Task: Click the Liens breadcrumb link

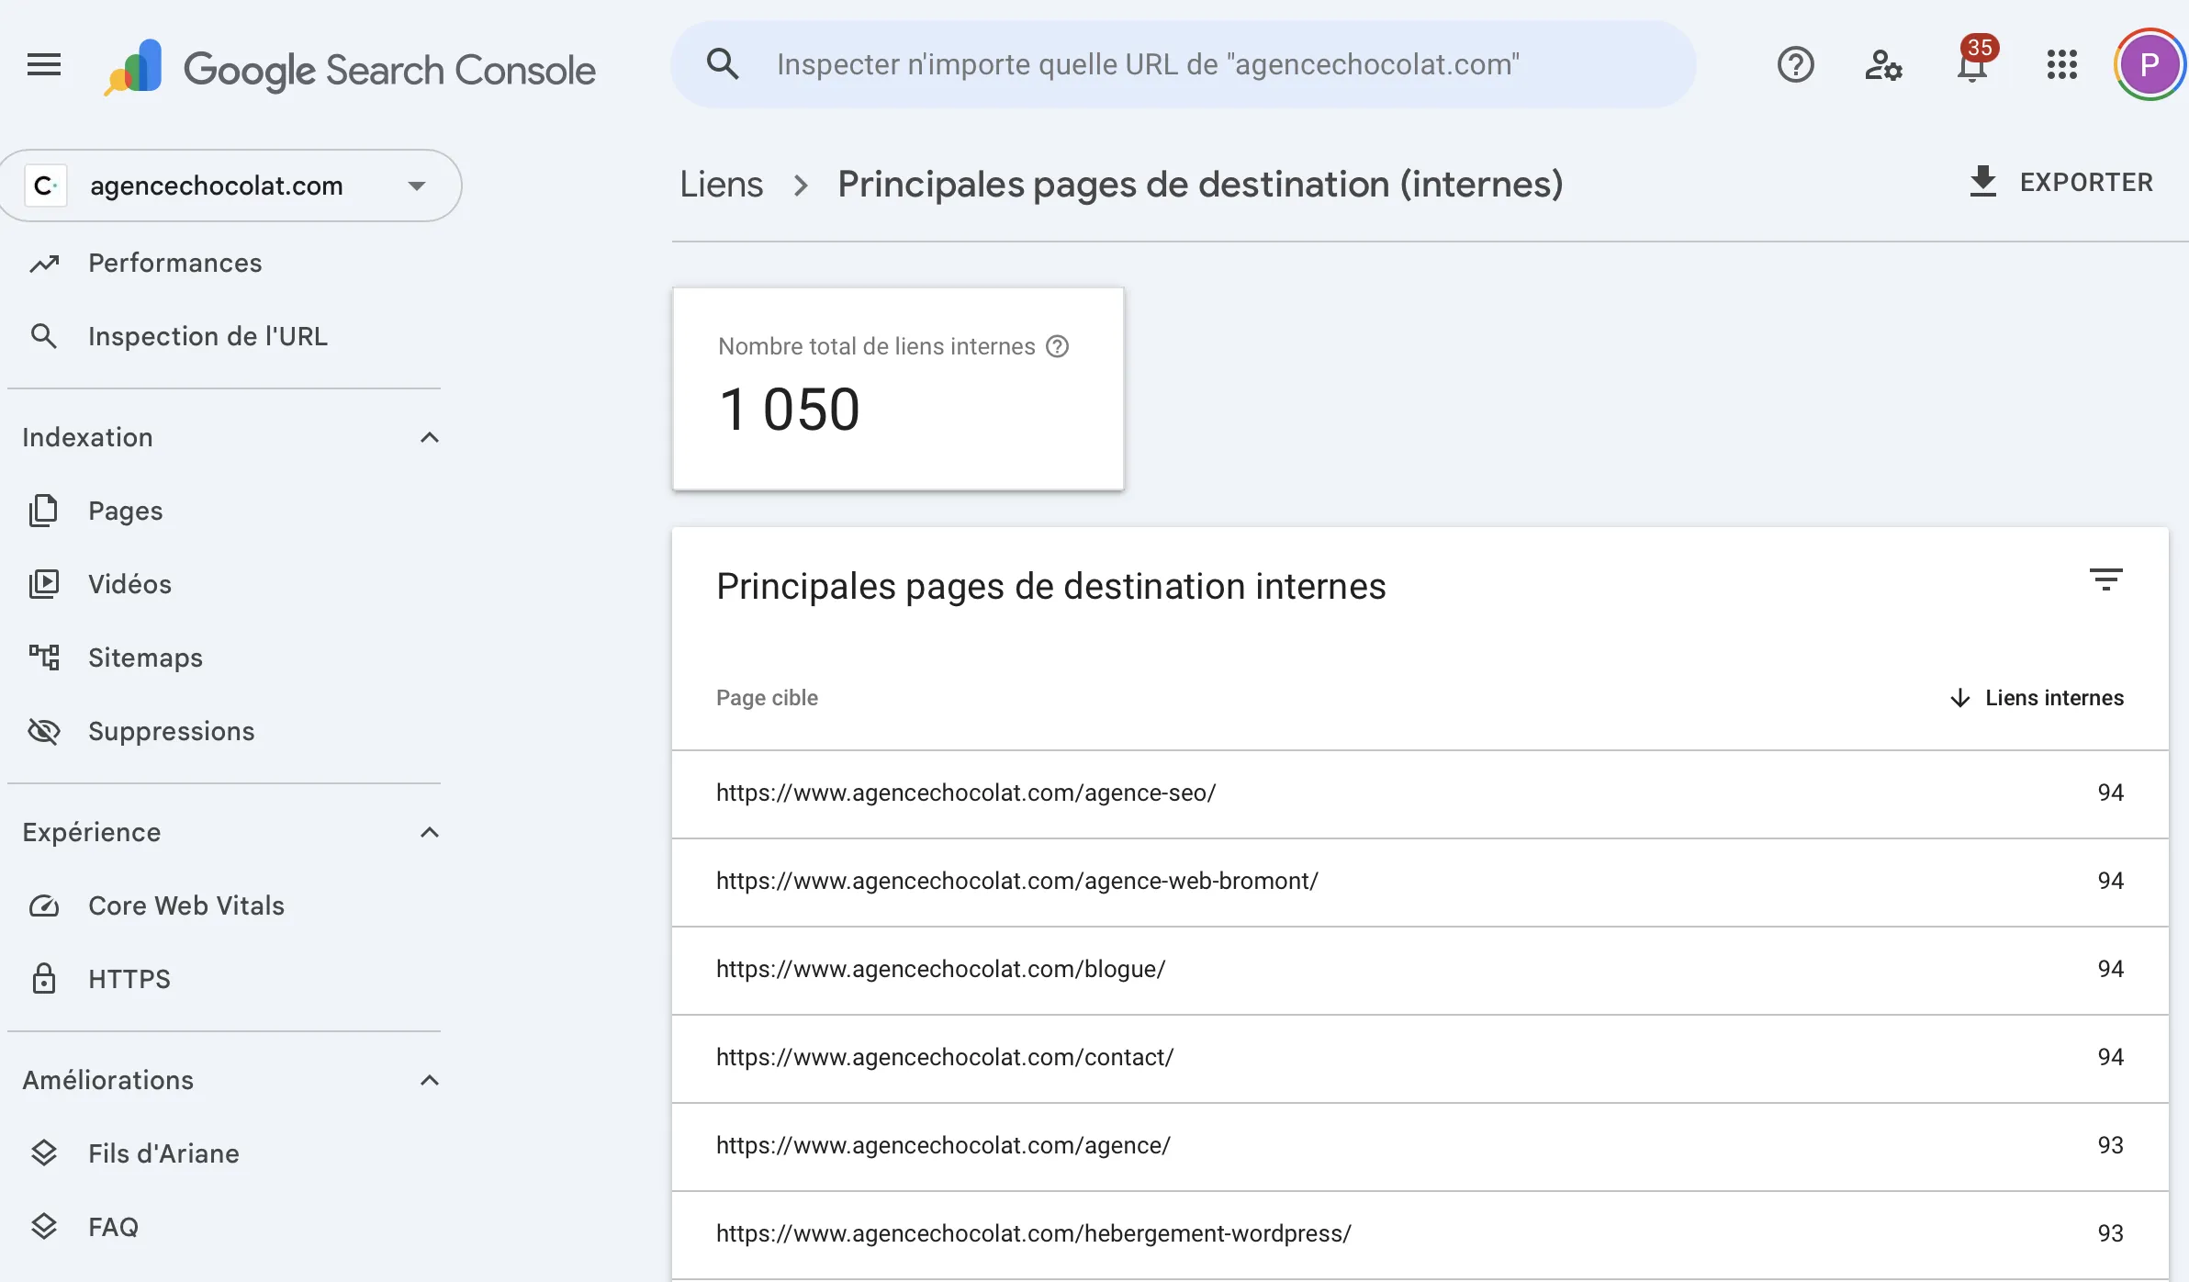Action: click(x=722, y=185)
